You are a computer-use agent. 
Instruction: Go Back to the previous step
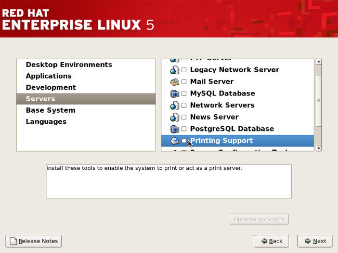click(x=271, y=241)
